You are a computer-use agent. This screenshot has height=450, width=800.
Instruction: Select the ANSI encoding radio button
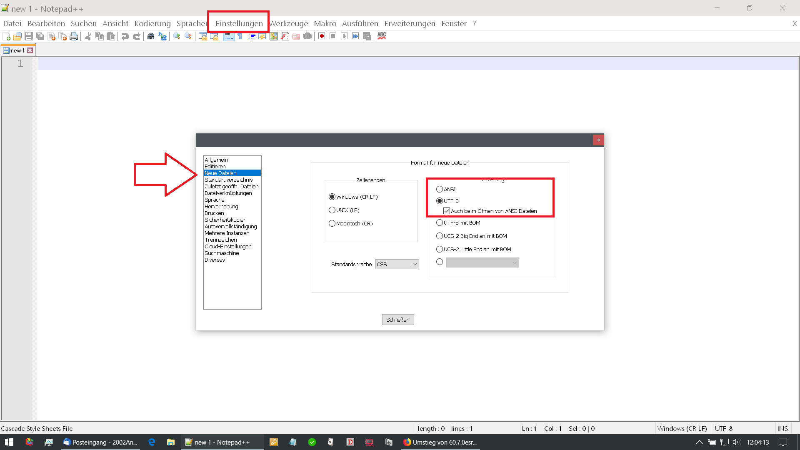[440, 189]
